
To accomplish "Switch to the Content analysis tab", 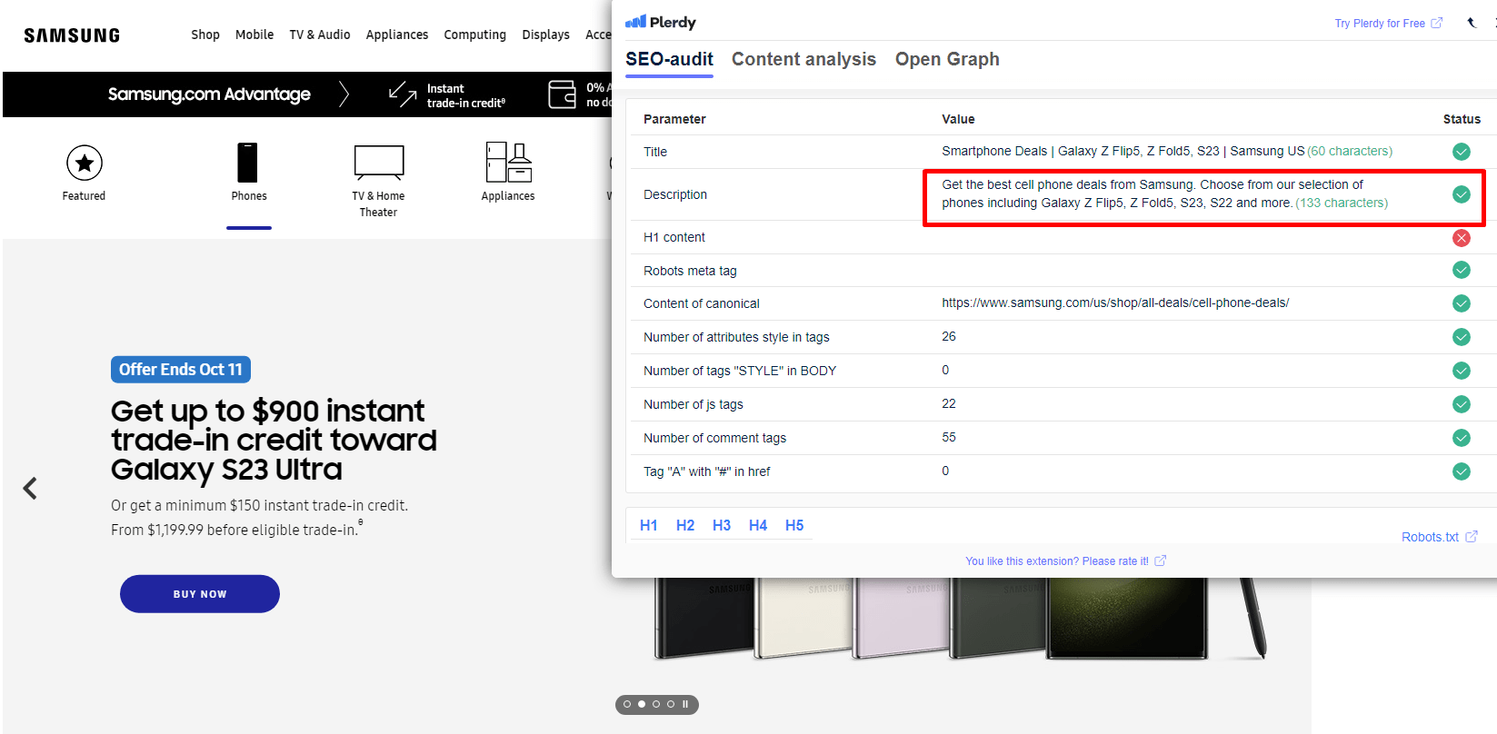I will (x=803, y=59).
